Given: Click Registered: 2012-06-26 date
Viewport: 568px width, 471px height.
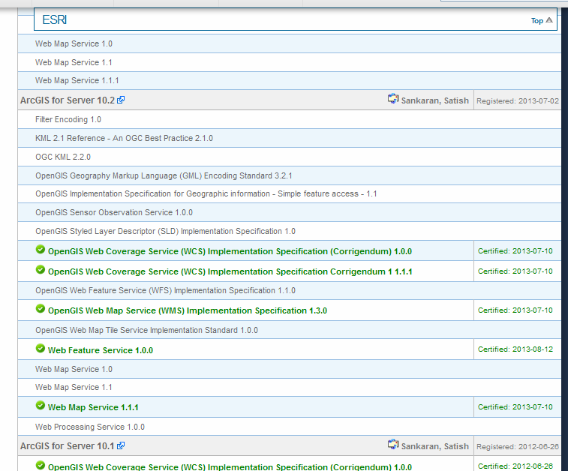Looking at the screenshot, I should click(x=518, y=447).
